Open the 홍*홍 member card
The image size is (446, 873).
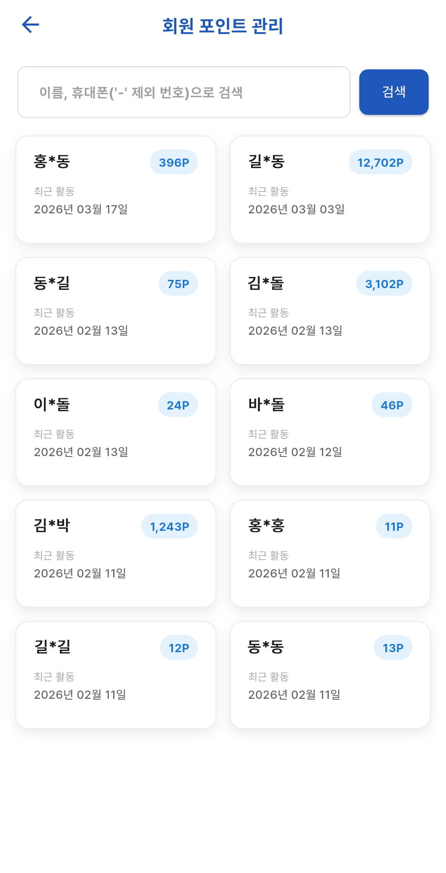click(x=330, y=554)
